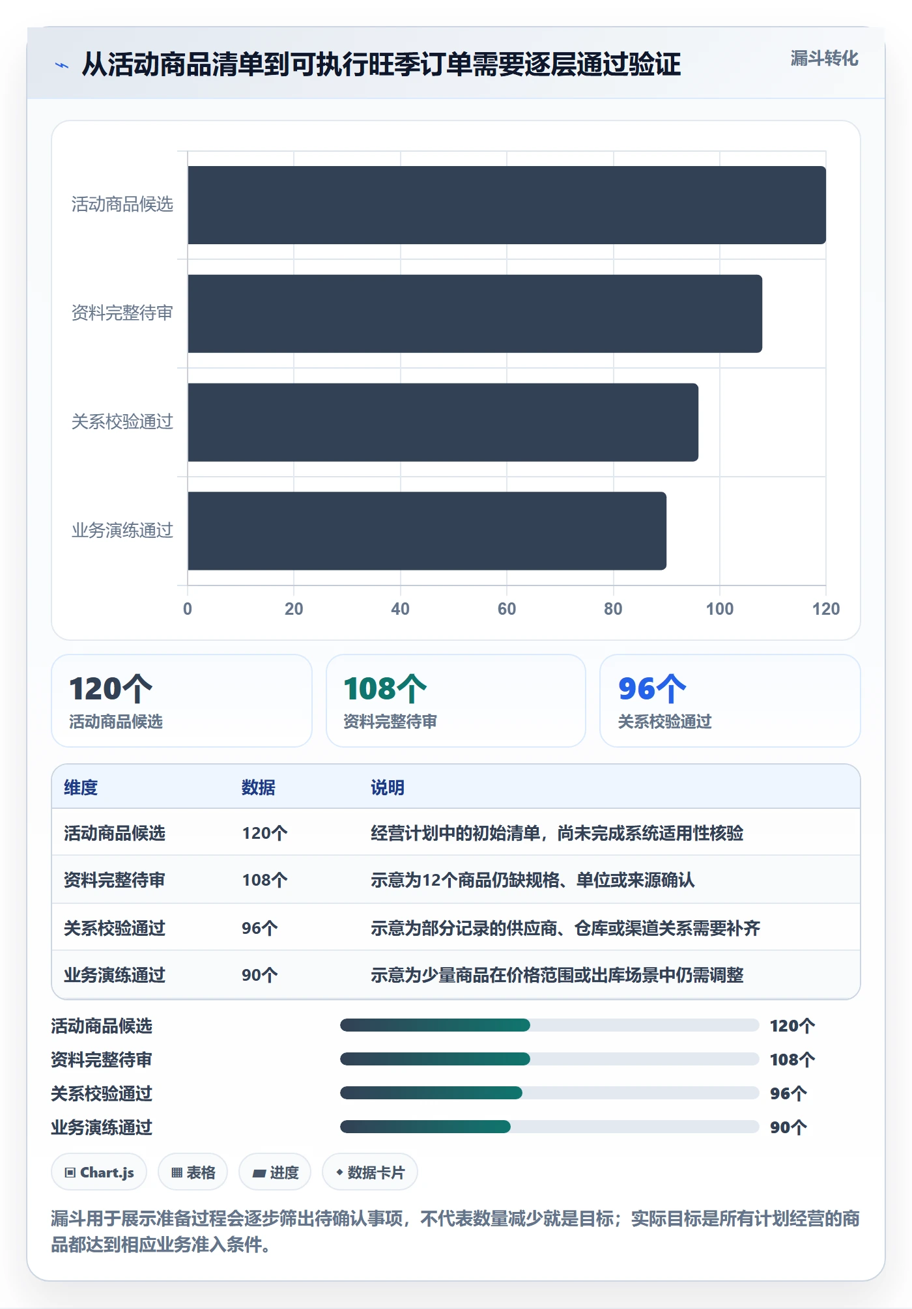
Task: Click table cell 关系校验通过
Action: [x=115, y=928]
